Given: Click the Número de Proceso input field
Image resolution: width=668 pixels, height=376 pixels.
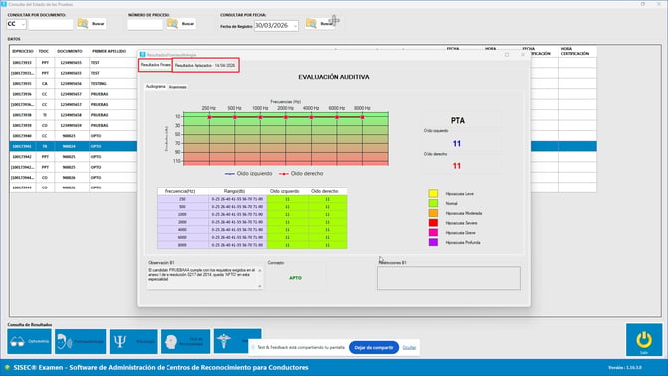Looking at the screenshot, I should point(145,24).
